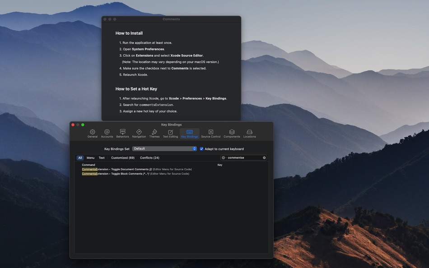Select the Text filter tab

click(101, 157)
